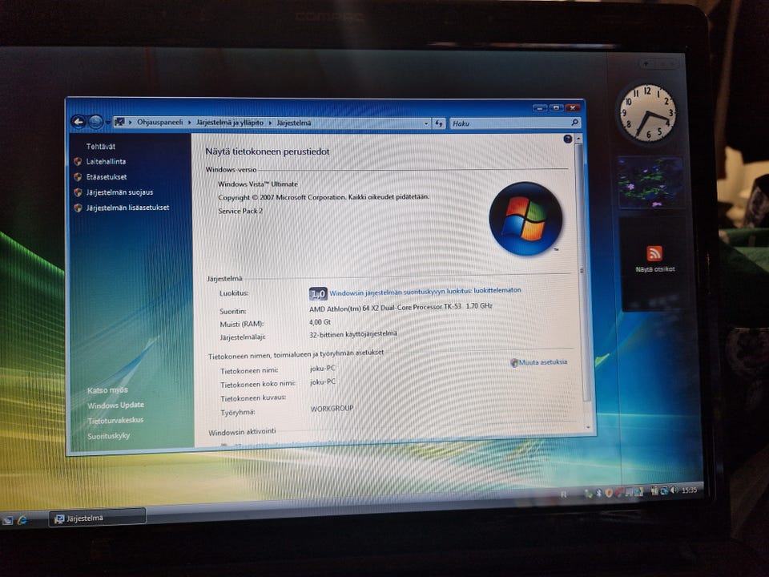This screenshot has height=577, width=769.
Task: Click the Forward navigation arrow button
Action: 95,122
